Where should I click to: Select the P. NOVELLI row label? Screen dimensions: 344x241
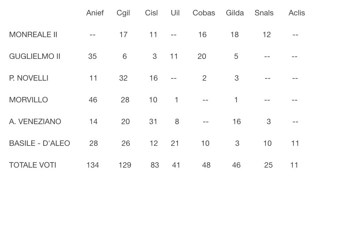click(x=29, y=78)
